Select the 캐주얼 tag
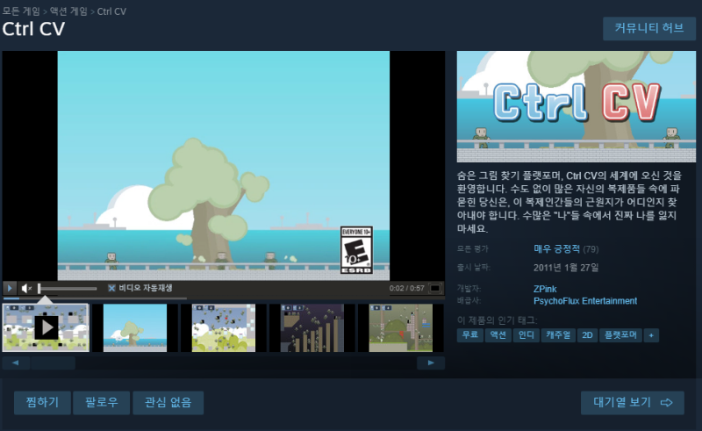The width and height of the screenshot is (702, 431). pyautogui.click(x=558, y=335)
